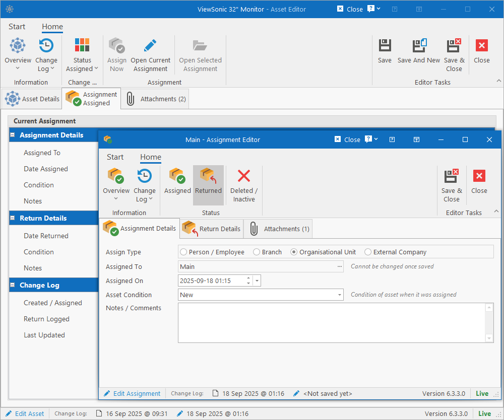Open Status Assigned dropdown in Asset Editor
The width and height of the screenshot is (504, 420).
(82, 55)
